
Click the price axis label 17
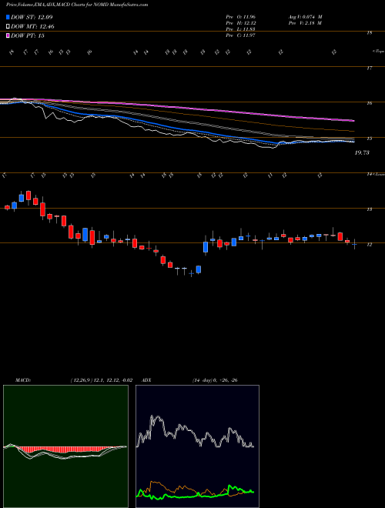(x=369, y=68)
